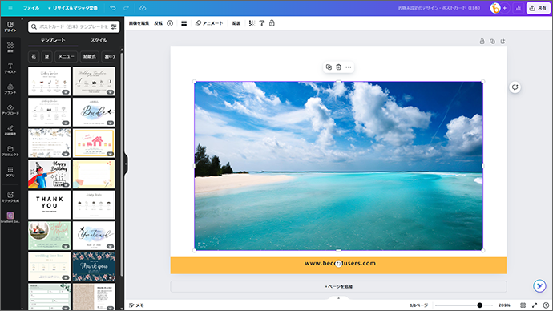
Task: Toggle lock on selected element in toolbar
Action: pos(272,23)
